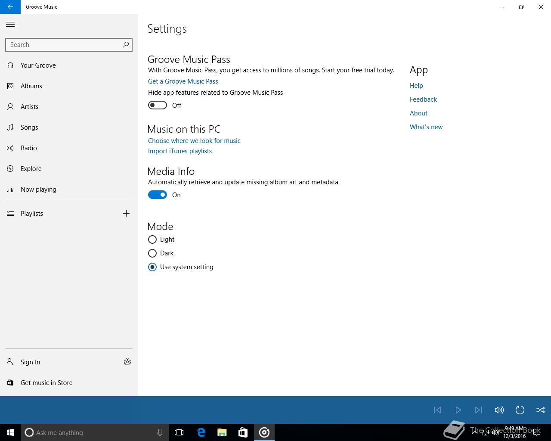Open the Action Center notifications icon

(x=537, y=432)
